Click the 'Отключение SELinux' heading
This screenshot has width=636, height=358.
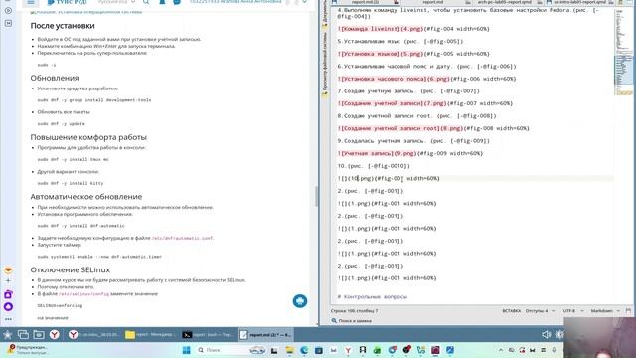click(x=71, y=269)
